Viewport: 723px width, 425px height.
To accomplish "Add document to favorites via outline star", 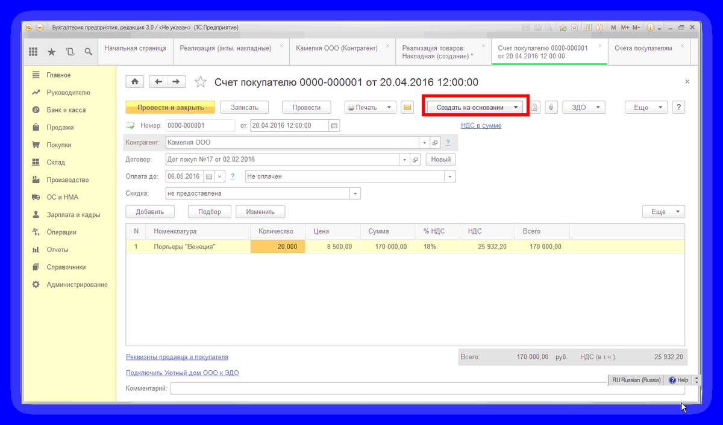I will tap(201, 82).
